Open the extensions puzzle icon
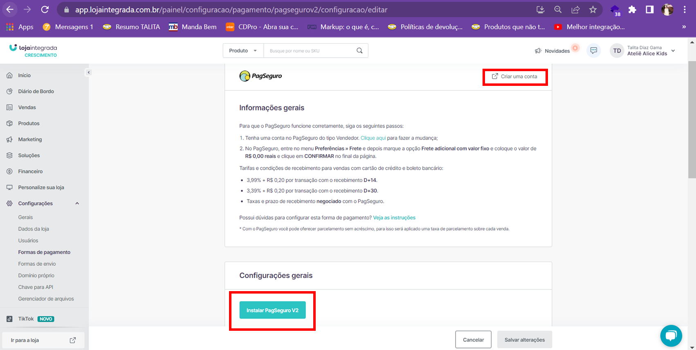The width and height of the screenshot is (696, 350). [632, 9]
